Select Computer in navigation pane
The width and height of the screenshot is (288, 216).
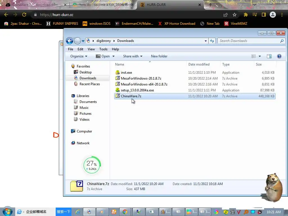(84, 131)
